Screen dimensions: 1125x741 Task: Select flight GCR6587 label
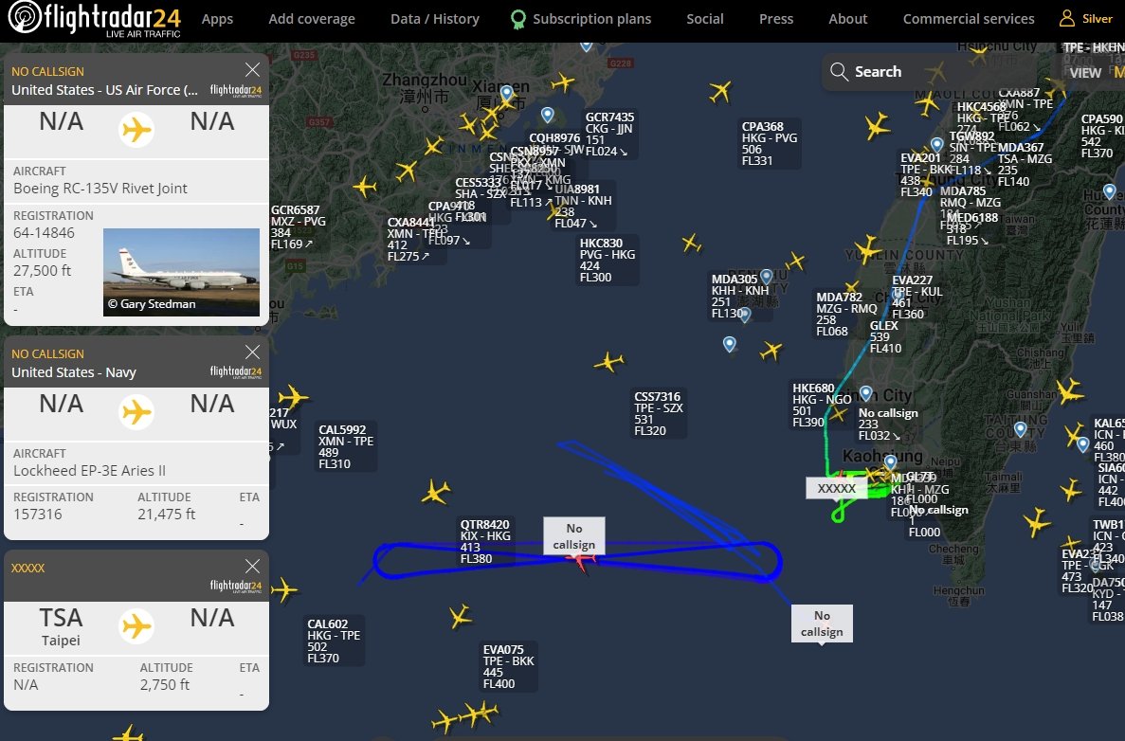298,227
